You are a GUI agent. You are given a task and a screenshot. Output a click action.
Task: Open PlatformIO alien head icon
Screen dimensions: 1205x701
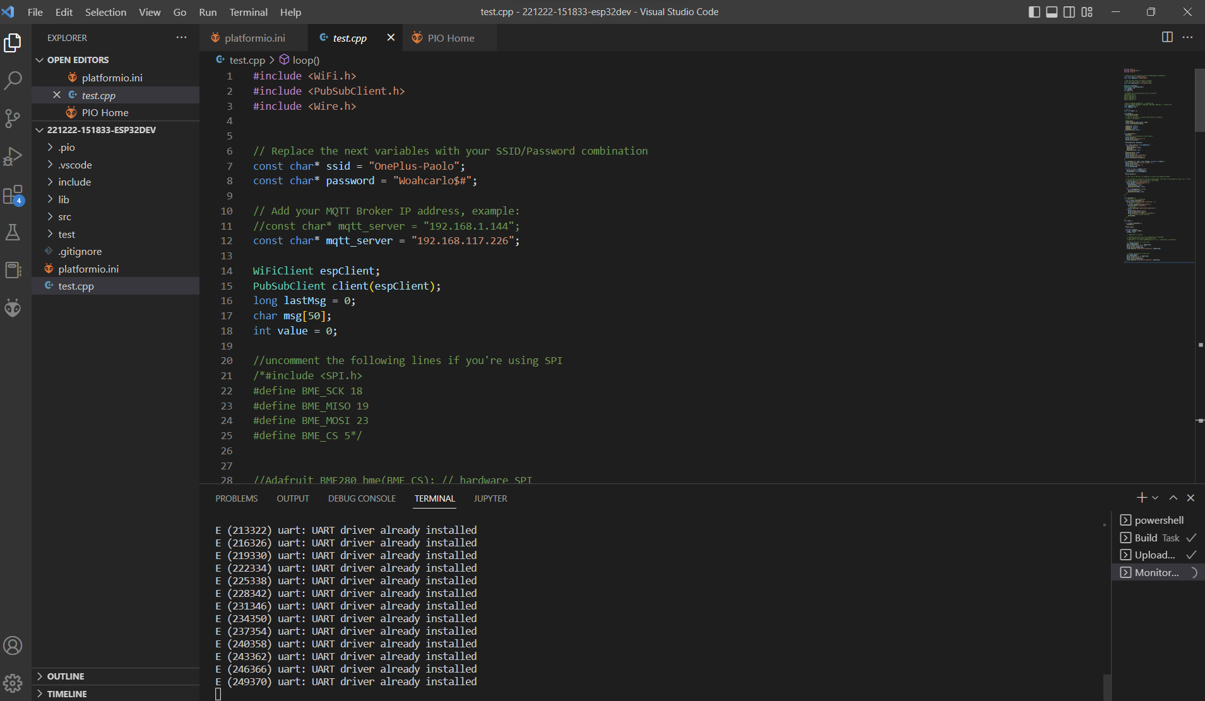tap(13, 308)
